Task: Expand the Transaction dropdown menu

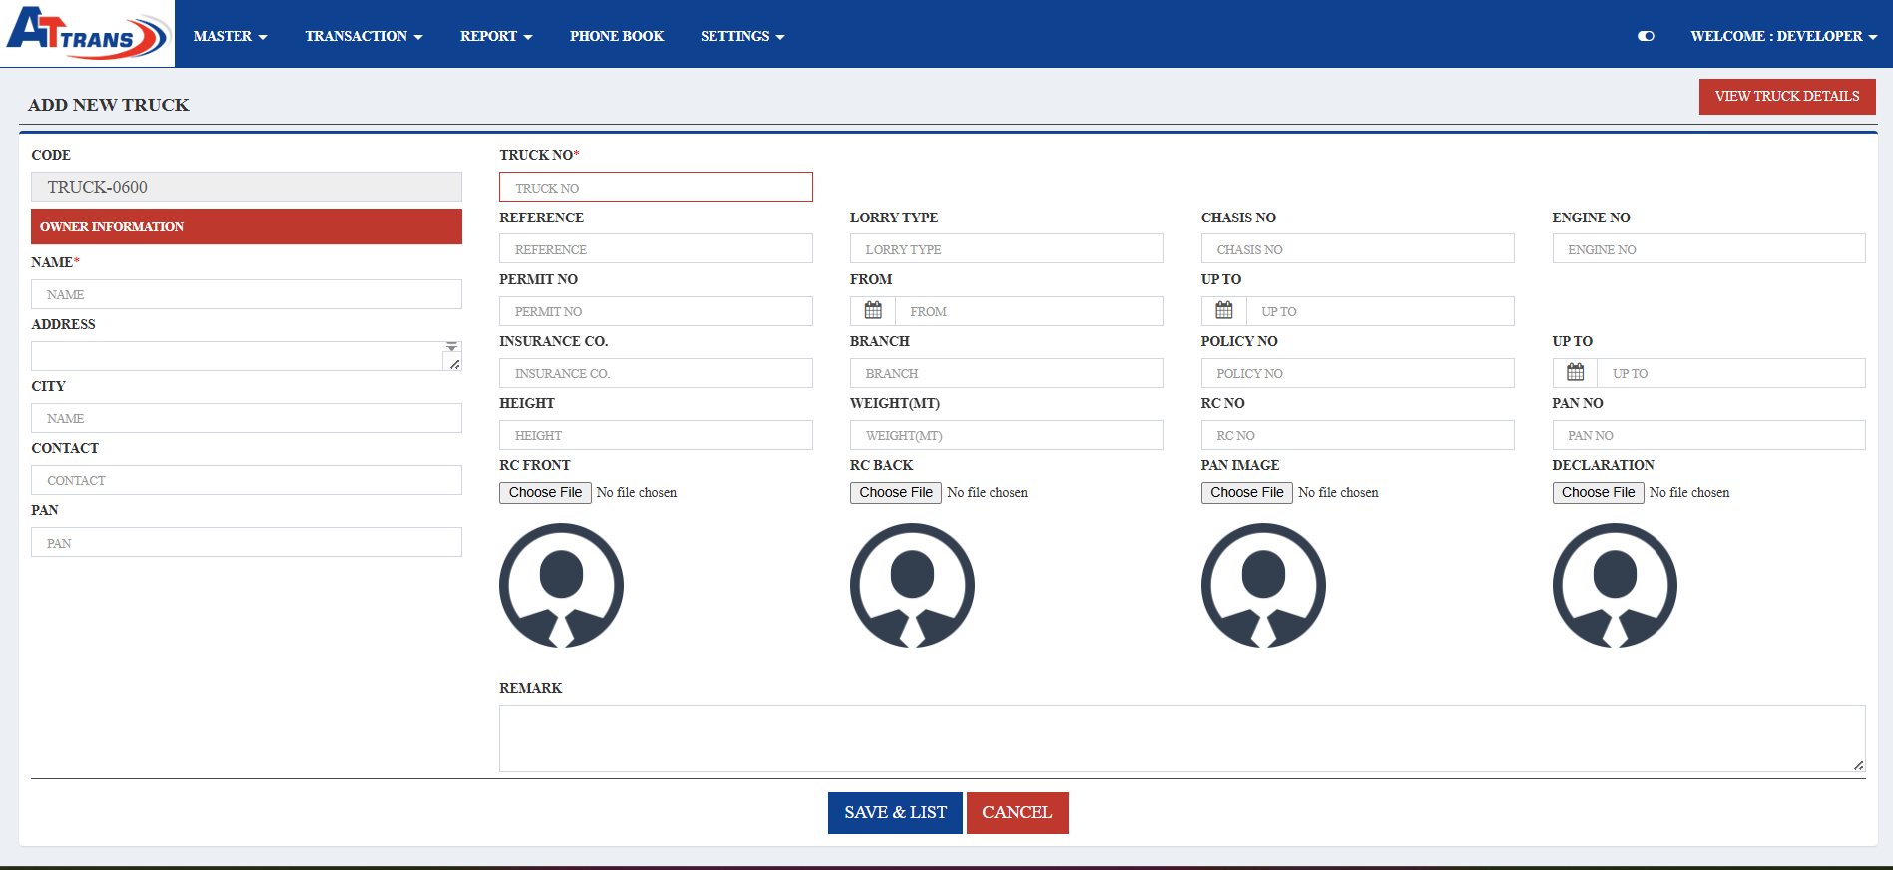Action: 364,36
